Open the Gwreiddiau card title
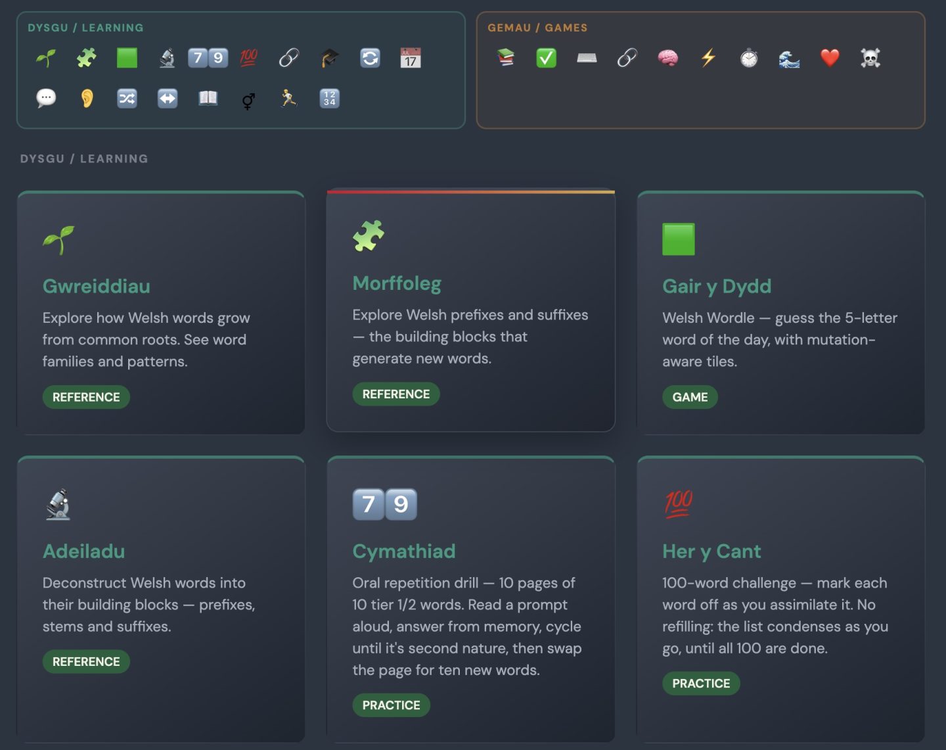The height and width of the screenshot is (750, 946). (97, 287)
